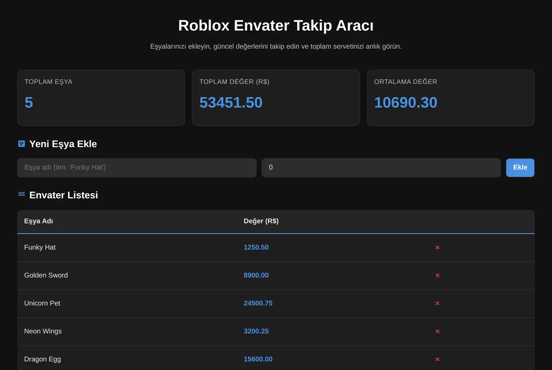Select the Funky Hat name cell
552x370 pixels.
pyautogui.click(x=40, y=247)
